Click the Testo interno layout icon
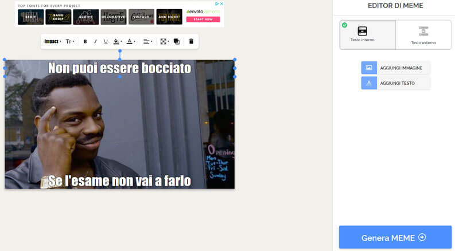The width and height of the screenshot is (455, 251). (x=362, y=31)
